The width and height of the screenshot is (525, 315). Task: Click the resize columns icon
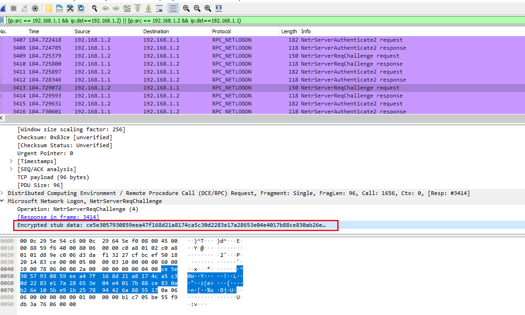(219, 8)
